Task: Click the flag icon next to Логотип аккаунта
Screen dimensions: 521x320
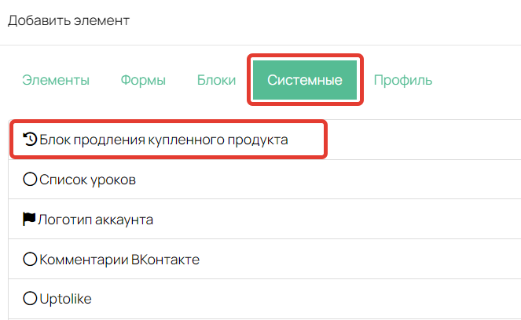Action: 30,220
